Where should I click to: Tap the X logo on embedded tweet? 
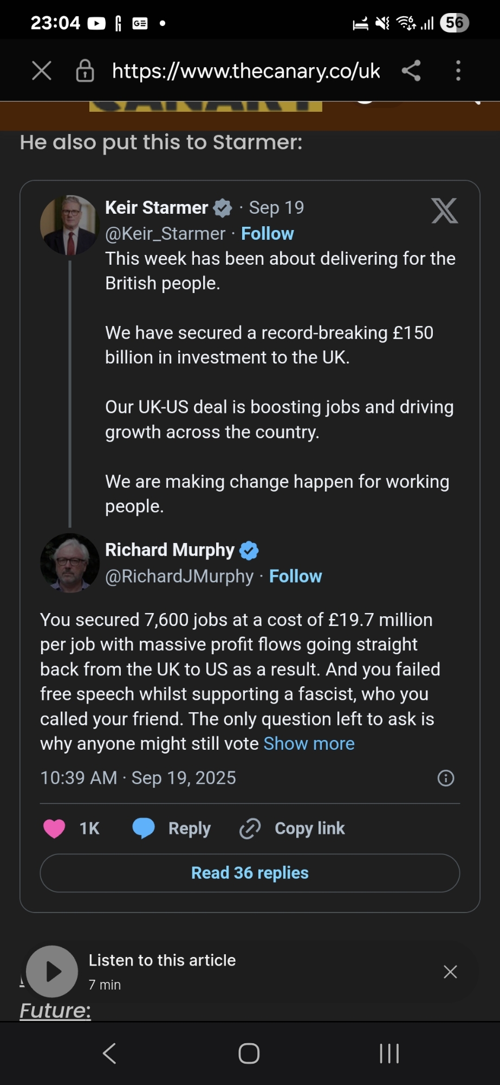point(444,210)
